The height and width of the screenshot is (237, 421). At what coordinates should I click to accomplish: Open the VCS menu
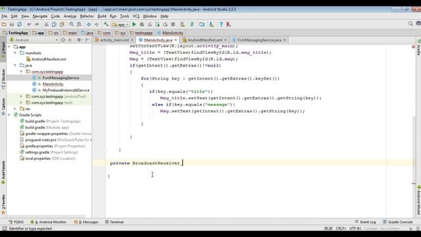click(x=136, y=16)
